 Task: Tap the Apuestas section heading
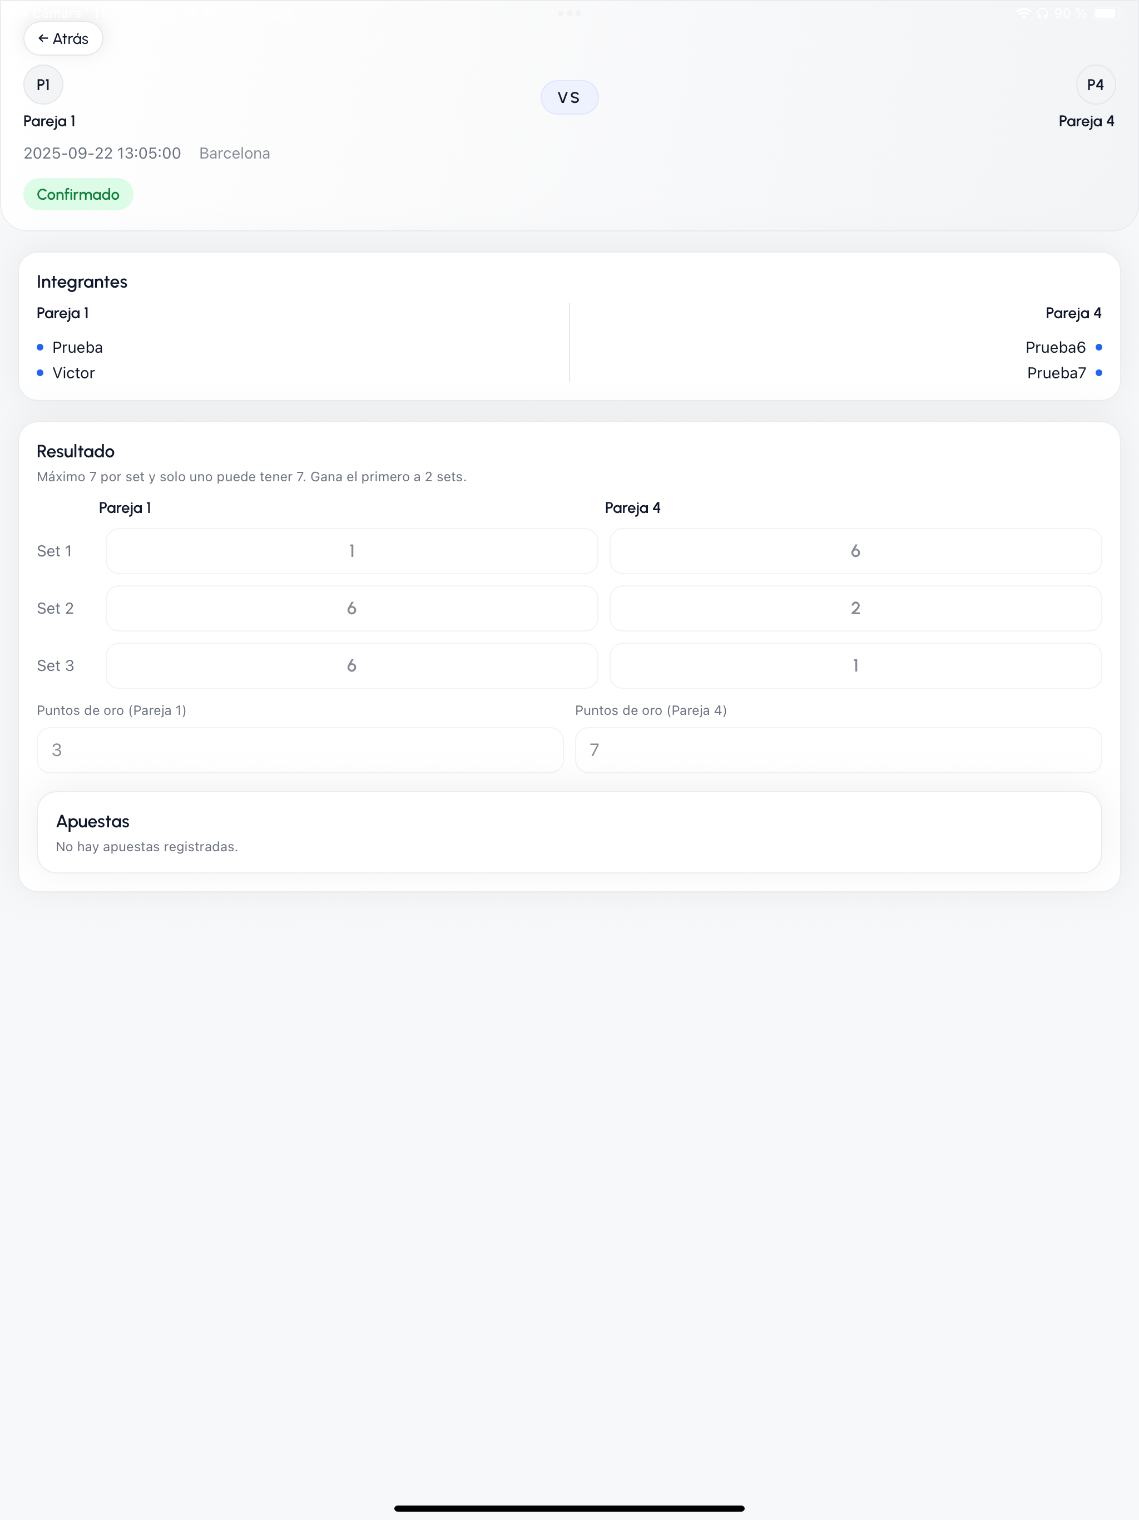[x=93, y=822]
